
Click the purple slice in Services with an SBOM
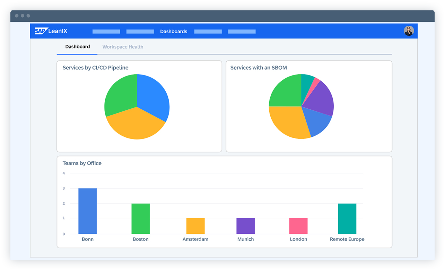pyautogui.click(x=321, y=97)
